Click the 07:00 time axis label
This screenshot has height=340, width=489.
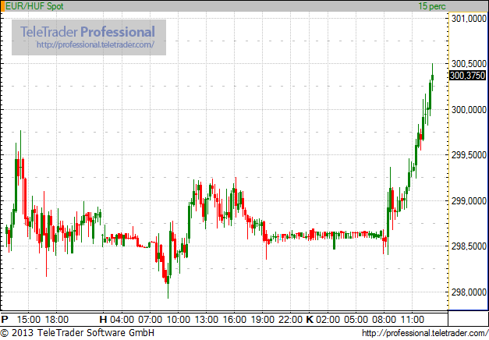click(x=150, y=320)
